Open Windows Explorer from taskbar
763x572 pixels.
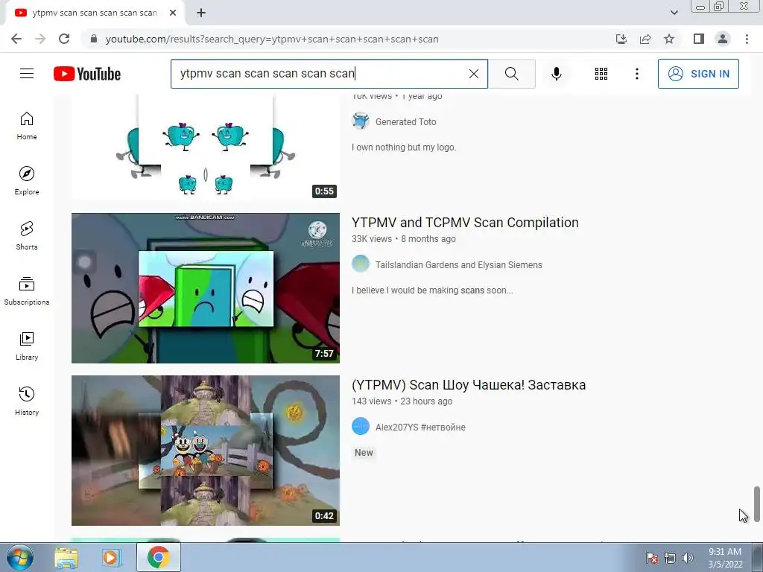click(66, 558)
